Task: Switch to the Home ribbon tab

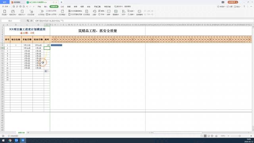Action: 39,7
